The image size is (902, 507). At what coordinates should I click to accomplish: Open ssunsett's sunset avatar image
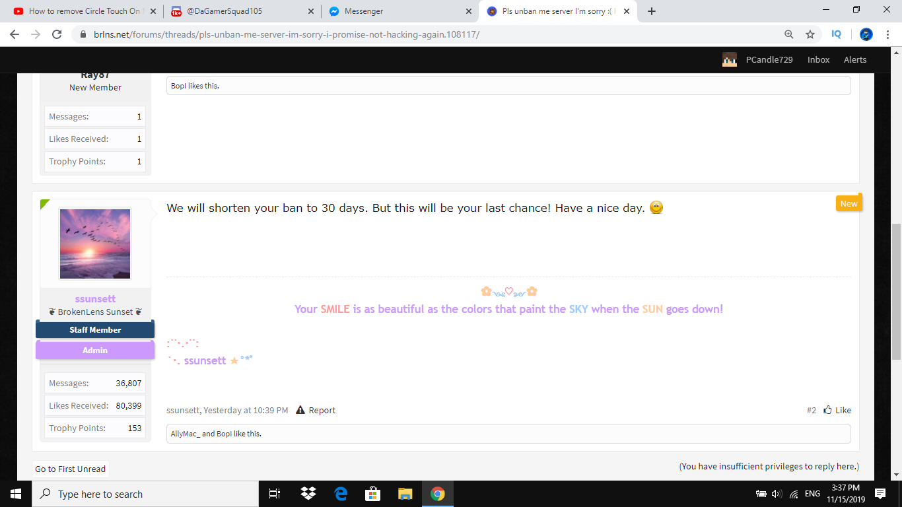pyautogui.click(x=95, y=244)
